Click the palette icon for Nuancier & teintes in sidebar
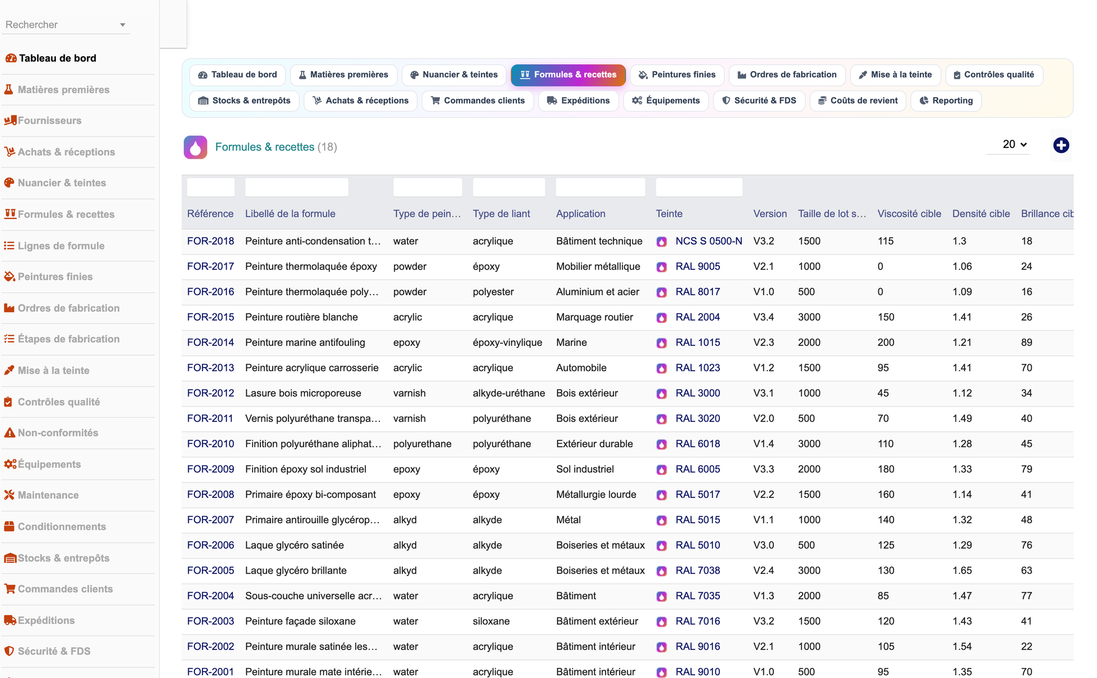The height and width of the screenshot is (678, 1097). (9, 182)
